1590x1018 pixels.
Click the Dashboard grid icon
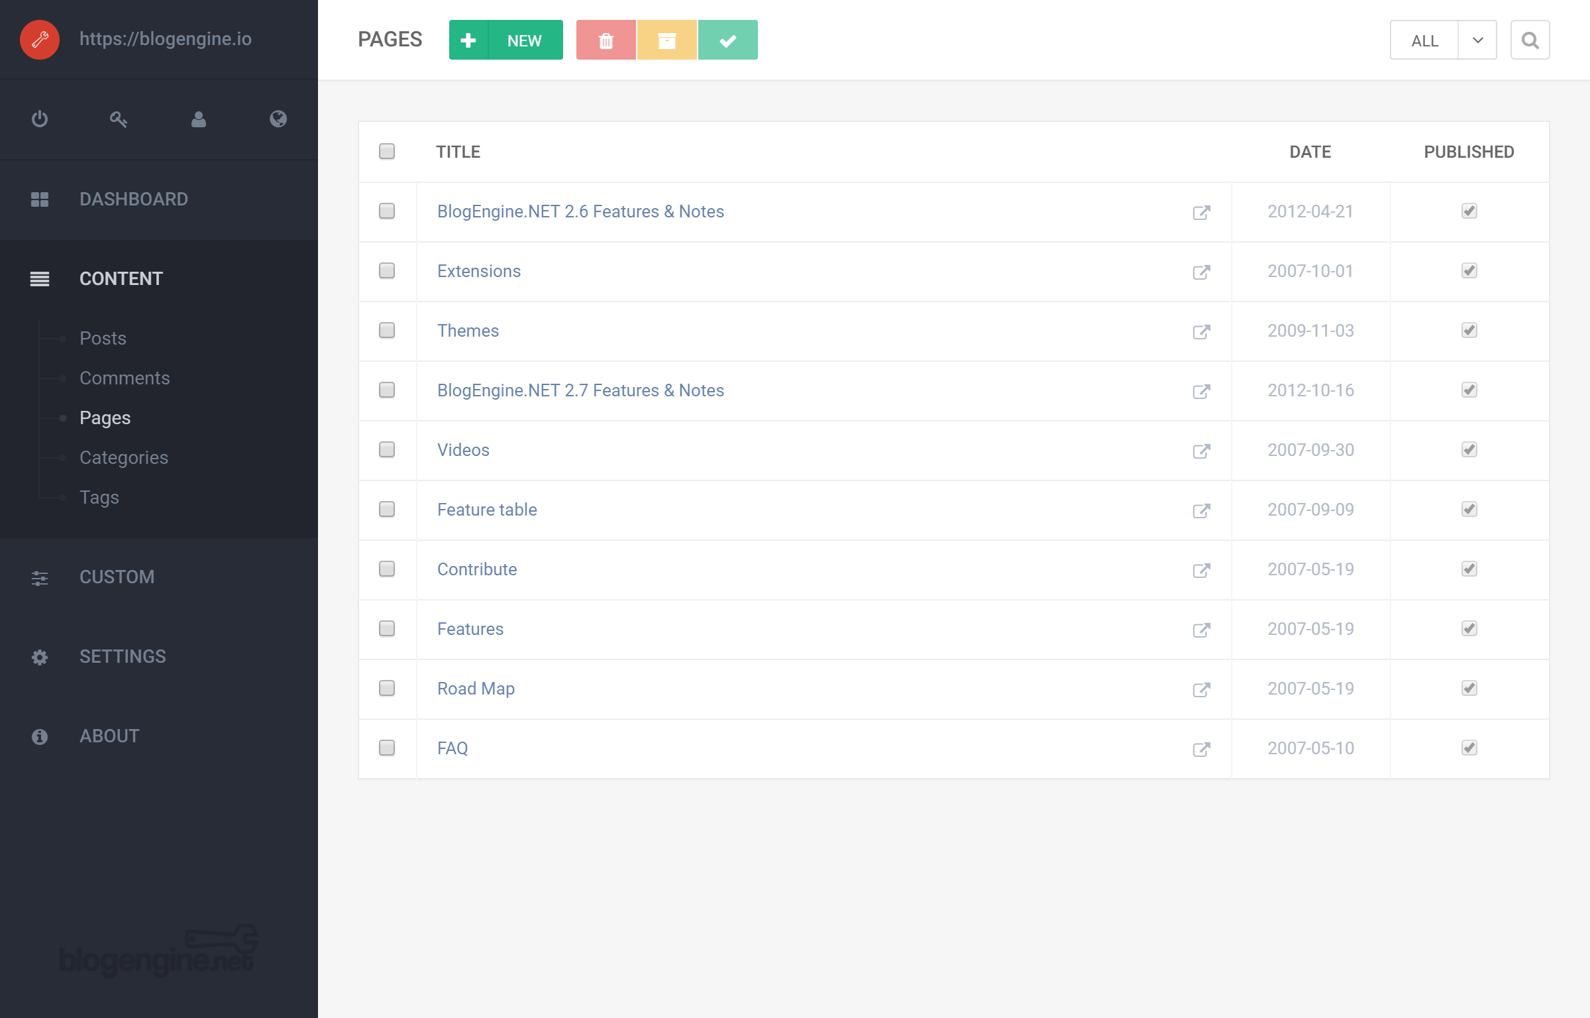coord(40,199)
